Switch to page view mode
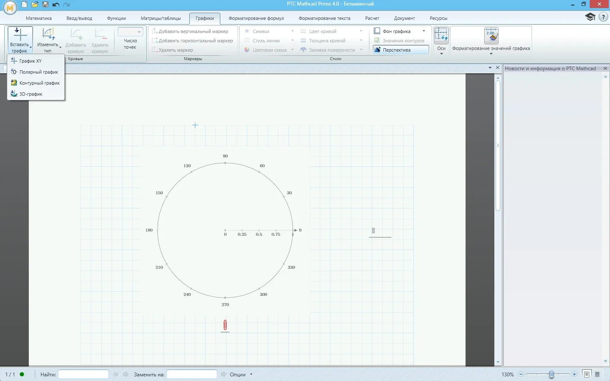The width and height of the screenshot is (610, 381). tap(587, 374)
